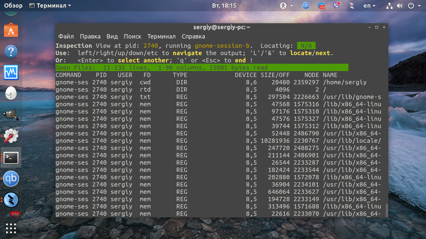Click the DEVICE column header
Screen dimensions: 426x239
point(246,75)
